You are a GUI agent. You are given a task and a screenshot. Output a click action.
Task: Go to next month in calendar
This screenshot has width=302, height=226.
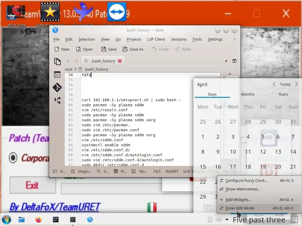[296, 84]
